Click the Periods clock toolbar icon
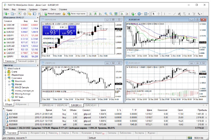211x140 pixels. [140, 14]
